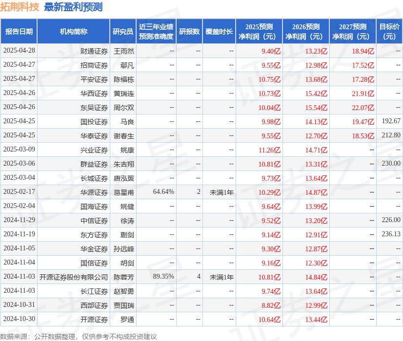Select the 研究员 column header

123,31
